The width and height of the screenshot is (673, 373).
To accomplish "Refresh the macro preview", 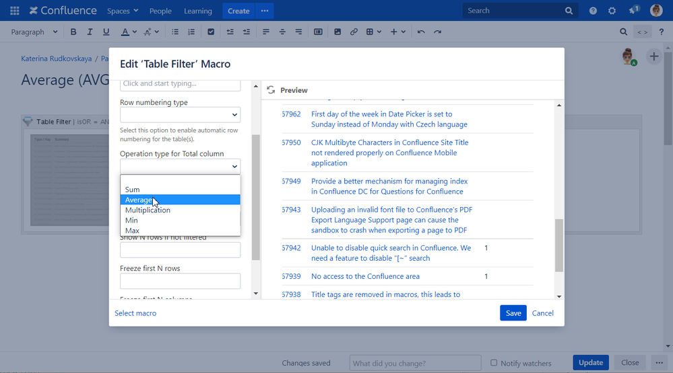I will 271,90.
